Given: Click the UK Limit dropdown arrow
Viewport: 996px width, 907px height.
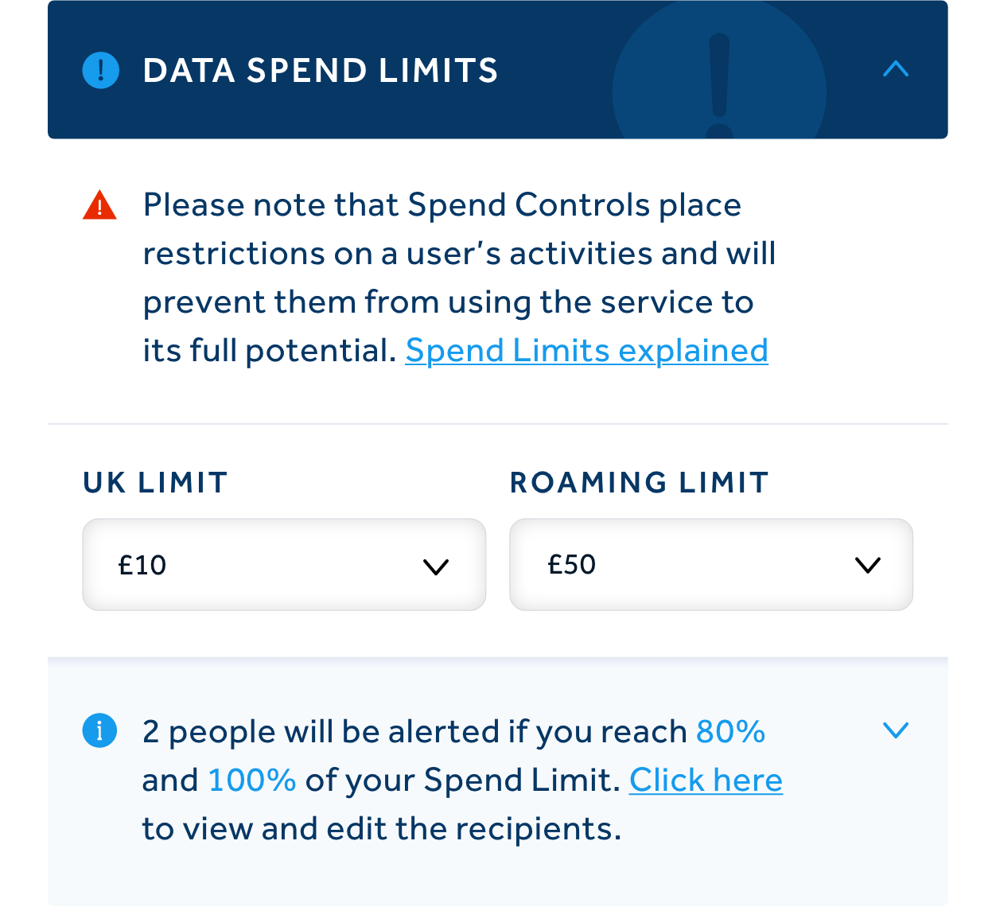Looking at the screenshot, I should [x=436, y=566].
